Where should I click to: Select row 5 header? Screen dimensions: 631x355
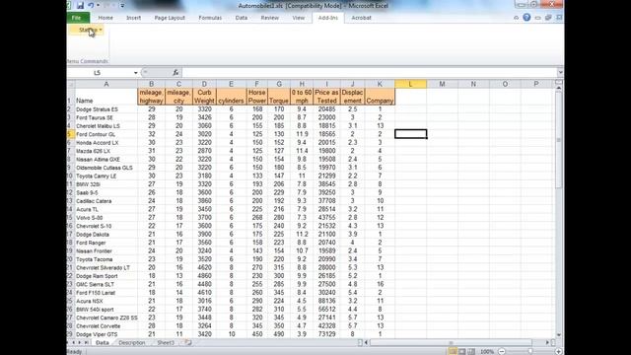(70, 134)
